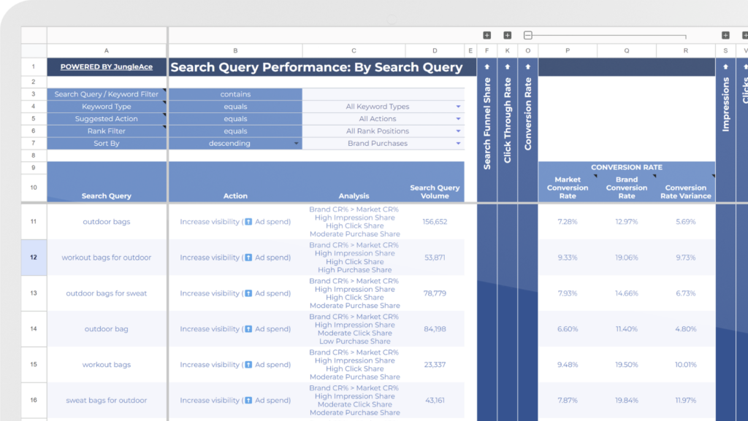Click the ad spend arrow icon for outdoor bags

point(248,222)
